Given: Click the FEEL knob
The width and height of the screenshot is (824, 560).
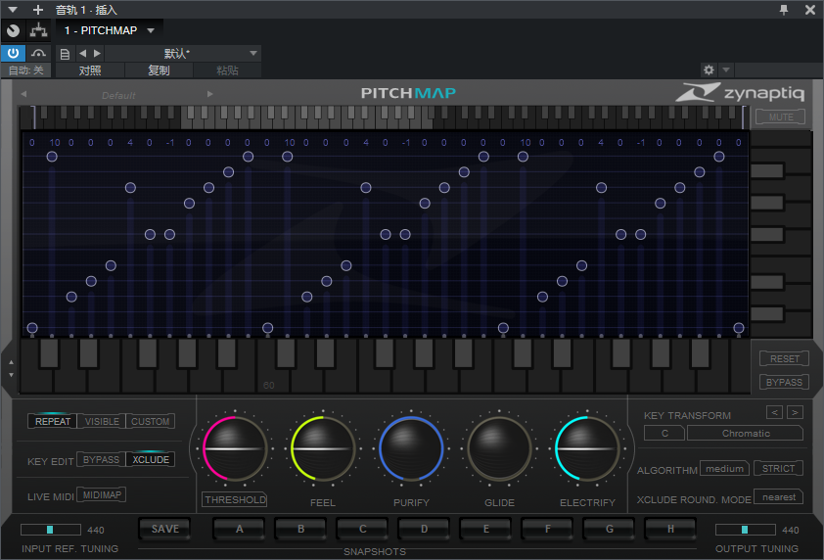Looking at the screenshot, I should [x=323, y=448].
